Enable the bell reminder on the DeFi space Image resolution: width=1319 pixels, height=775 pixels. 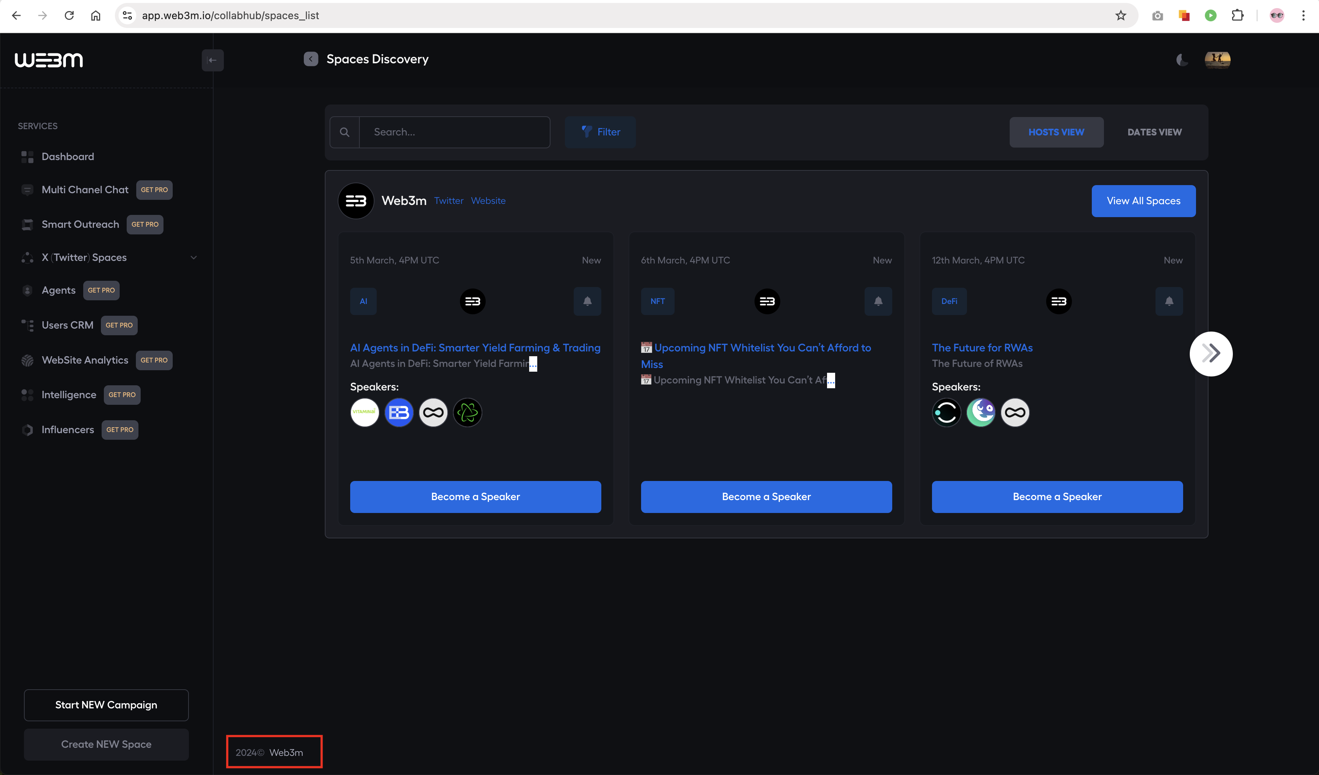pos(1169,301)
